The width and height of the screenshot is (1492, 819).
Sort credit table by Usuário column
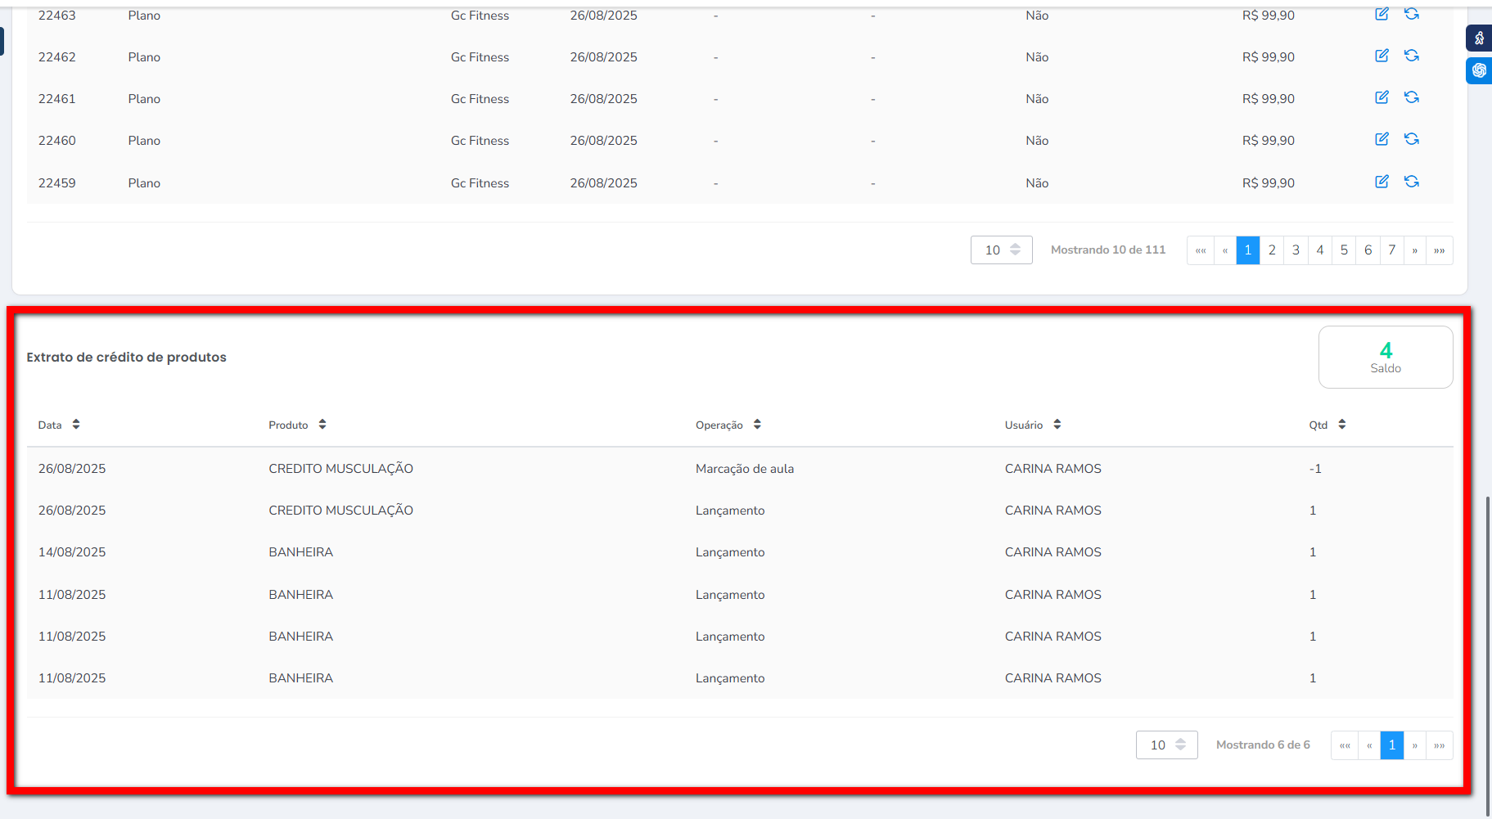coord(1057,425)
